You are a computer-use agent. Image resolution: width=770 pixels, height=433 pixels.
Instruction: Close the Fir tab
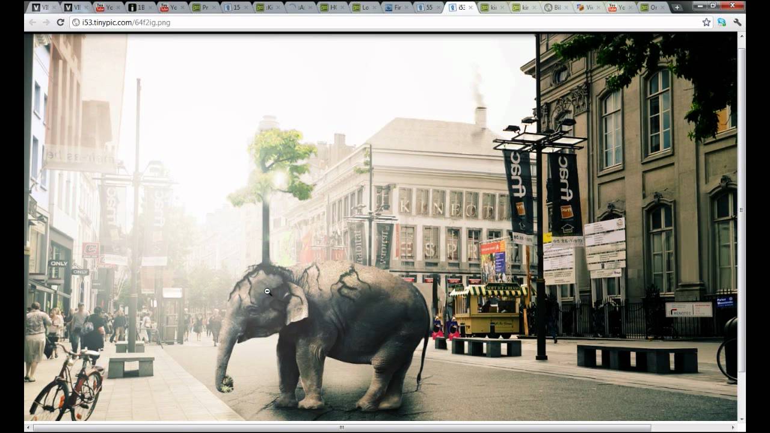pos(406,7)
